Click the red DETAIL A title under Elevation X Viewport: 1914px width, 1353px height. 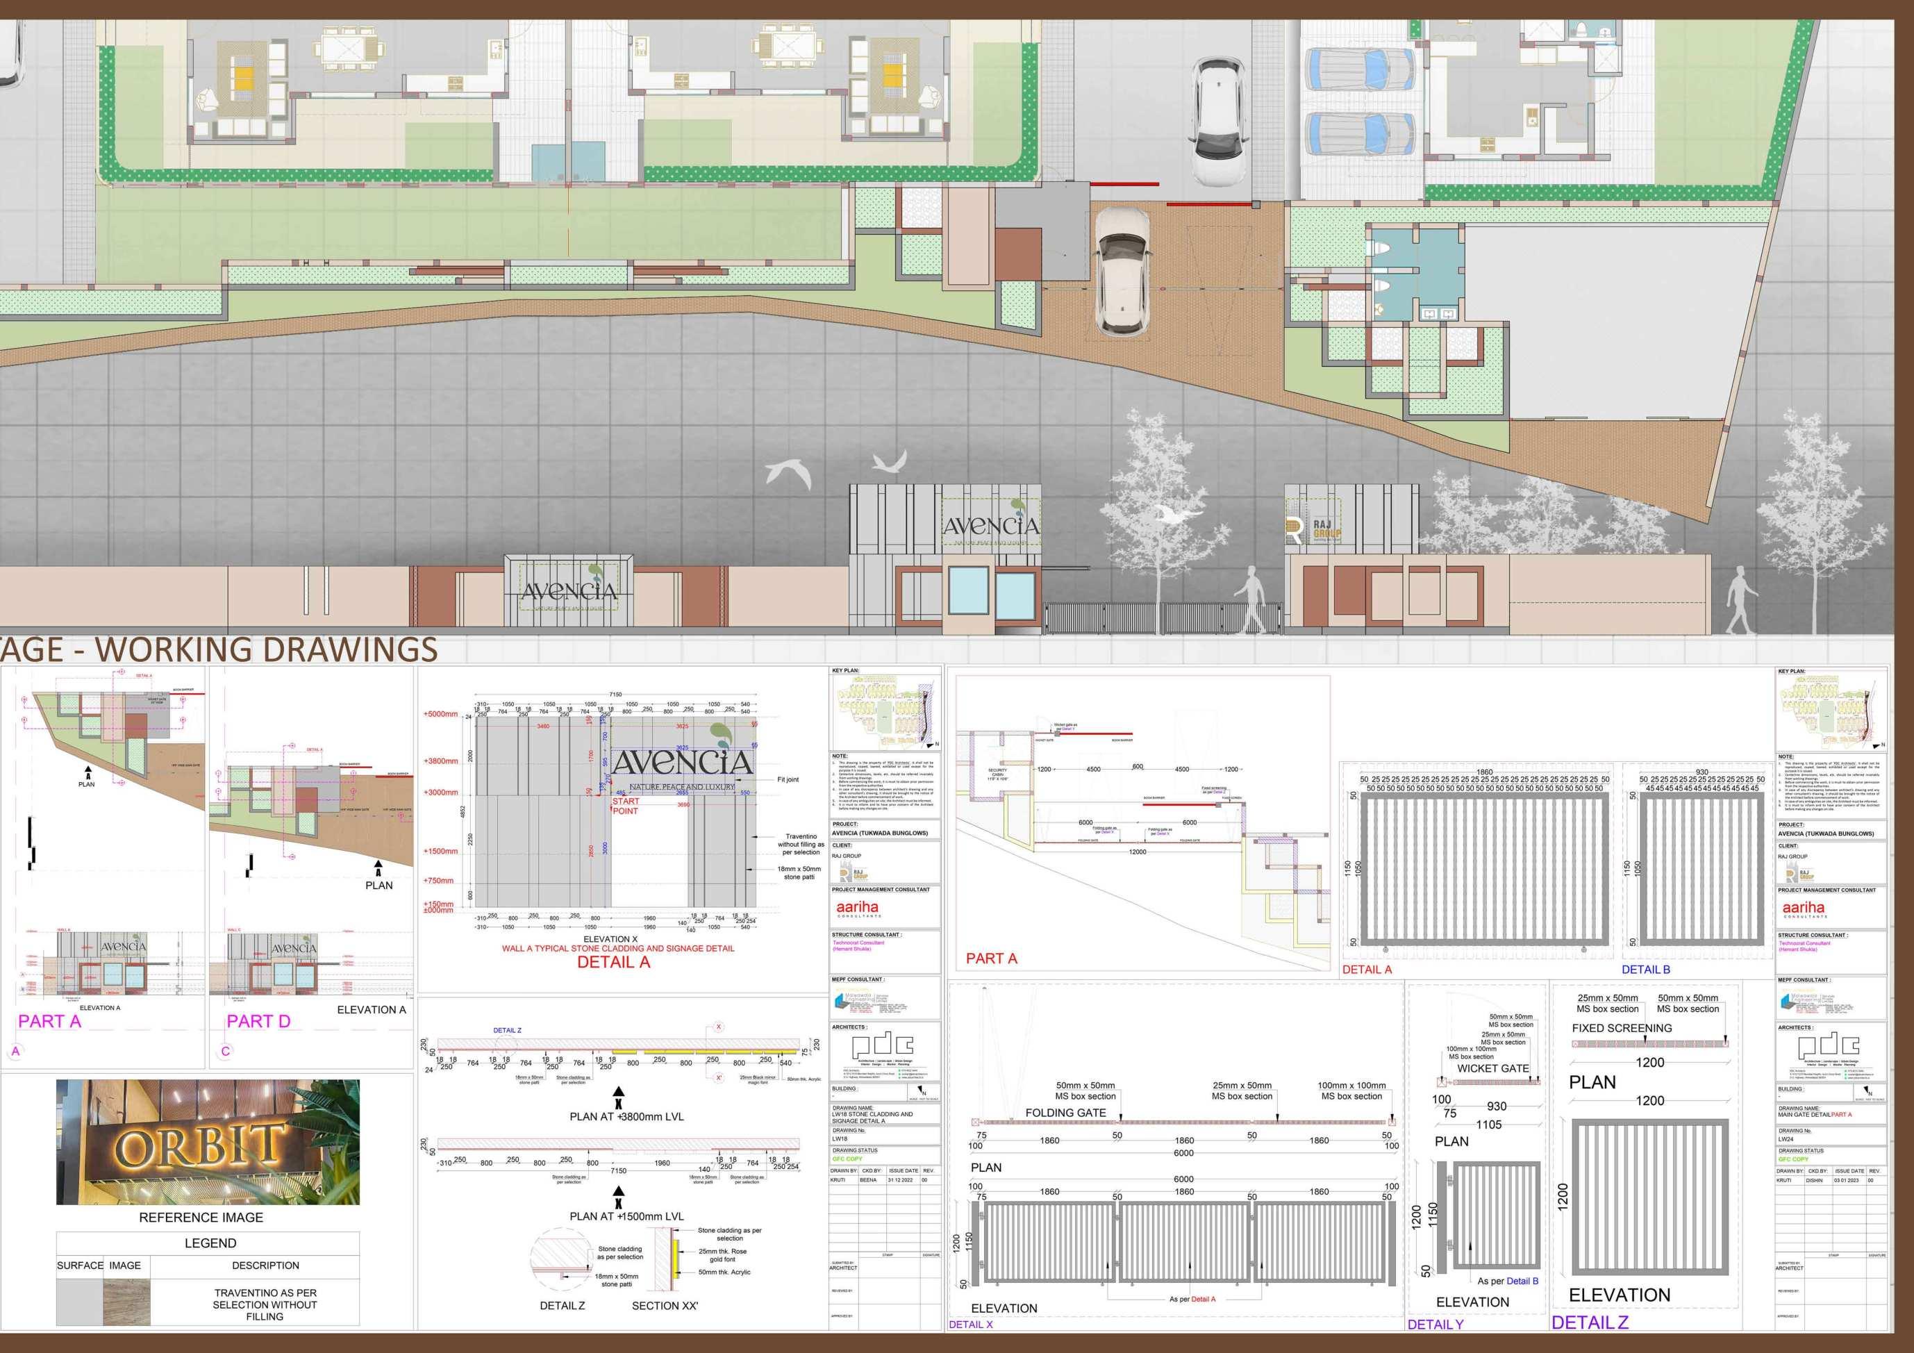(x=613, y=962)
